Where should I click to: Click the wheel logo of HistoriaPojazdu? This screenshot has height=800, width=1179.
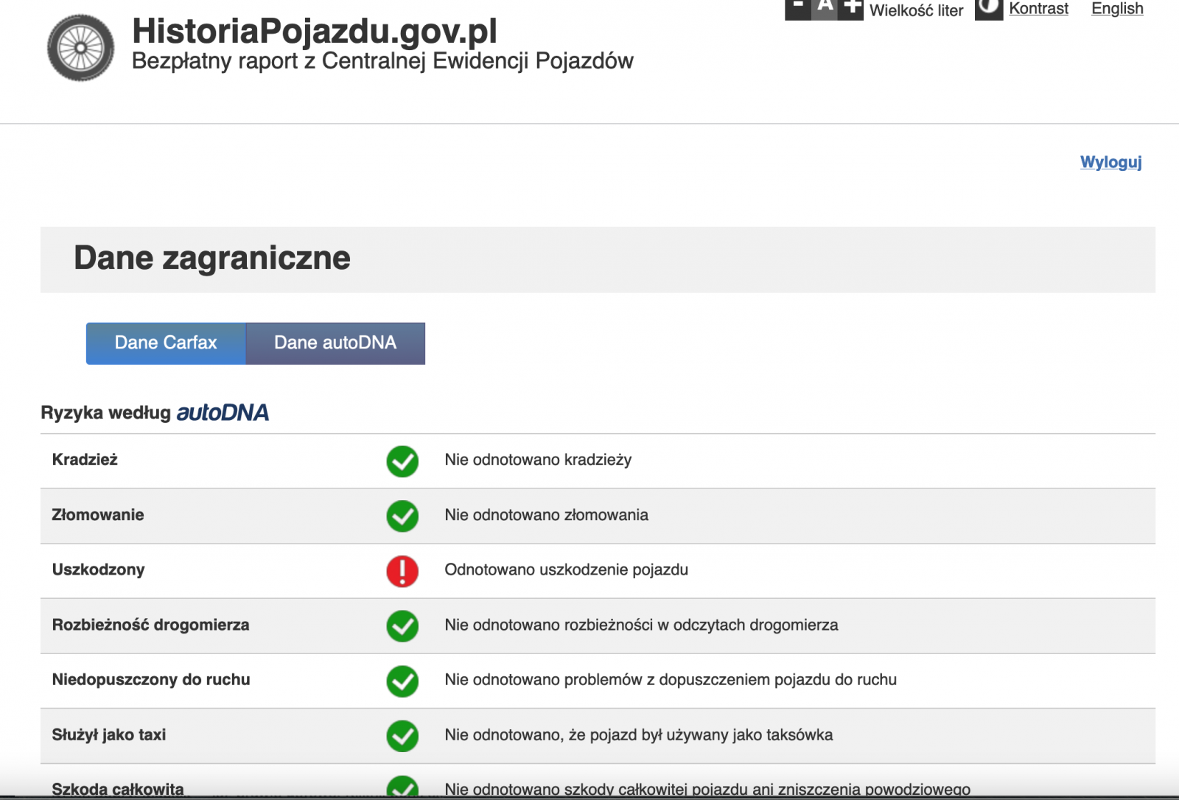click(x=80, y=48)
